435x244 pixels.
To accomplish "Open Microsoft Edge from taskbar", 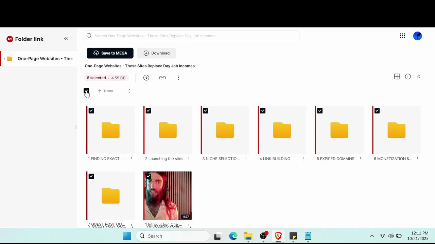I will [x=233, y=236].
